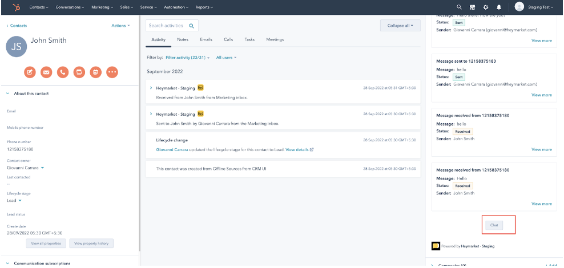Click the View all properties button
Image resolution: width=564 pixels, height=268 pixels.
pyautogui.click(x=46, y=243)
